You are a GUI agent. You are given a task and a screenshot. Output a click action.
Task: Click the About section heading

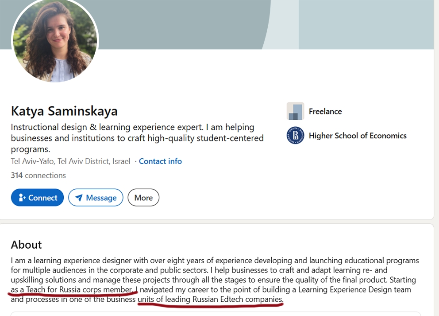[x=26, y=245]
